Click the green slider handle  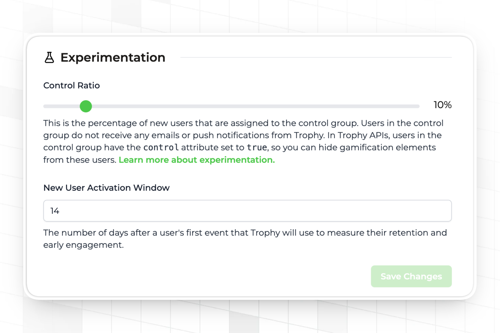tap(86, 106)
